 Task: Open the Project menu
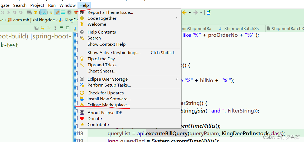click(x=37, y=5)
